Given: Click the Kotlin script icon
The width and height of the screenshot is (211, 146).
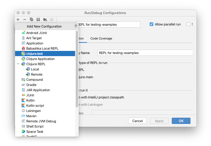Looking at the screenshot, I should coord(23,105).
